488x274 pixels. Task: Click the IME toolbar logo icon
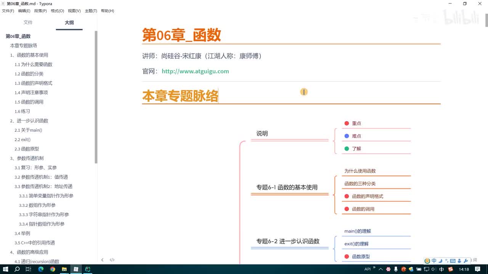click(x=427, y=261)
